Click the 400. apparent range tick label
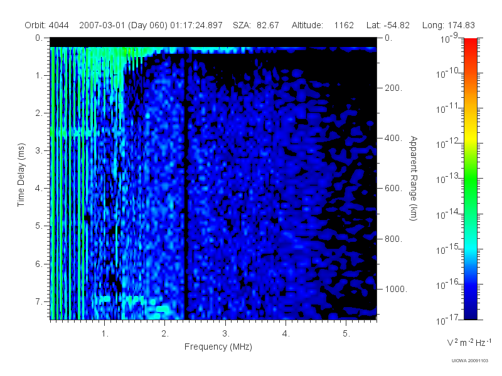The image size is (502, 376). [x=393, y=138]
